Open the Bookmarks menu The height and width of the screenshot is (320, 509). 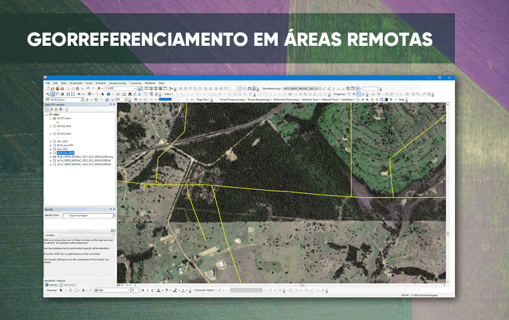tap(76, 83)
